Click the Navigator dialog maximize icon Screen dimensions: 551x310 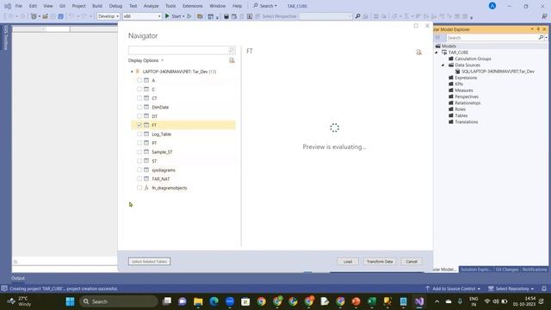tap(416, 26)
